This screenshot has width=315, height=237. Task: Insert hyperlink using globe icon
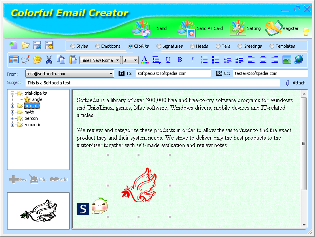point(299,60)
